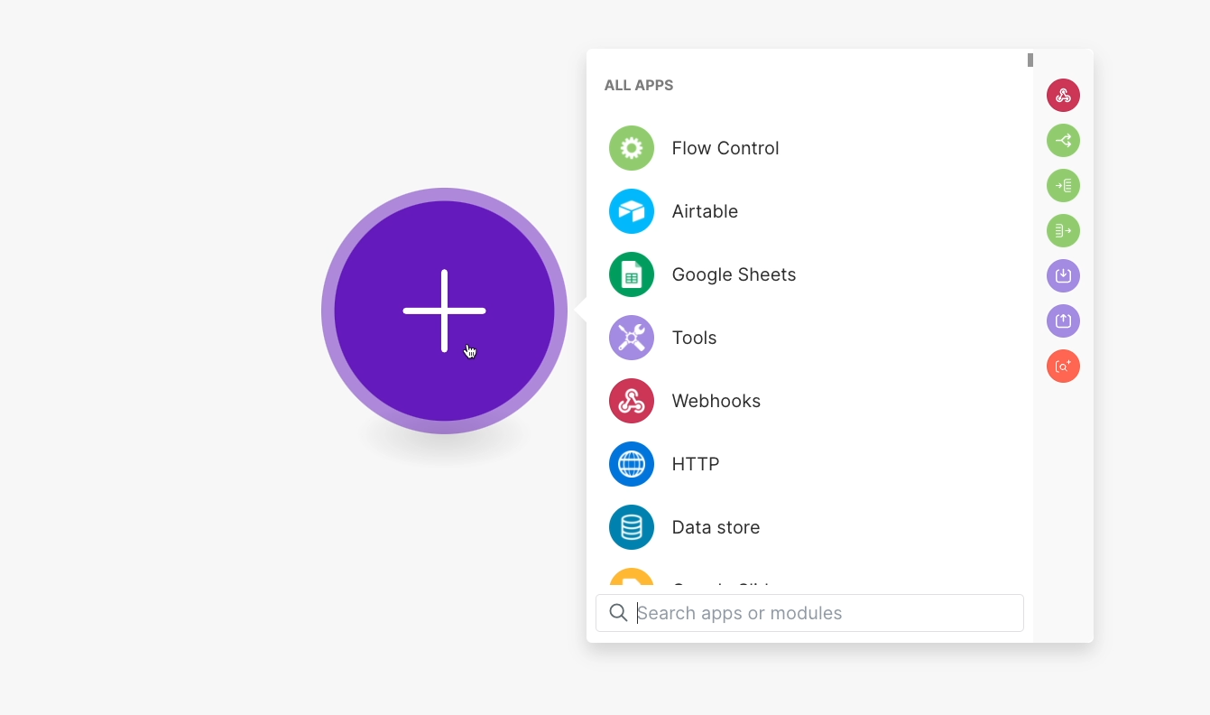The image size is (1210, 715).
Task: Click the ALL APPS heading
Action: point(639,86)
